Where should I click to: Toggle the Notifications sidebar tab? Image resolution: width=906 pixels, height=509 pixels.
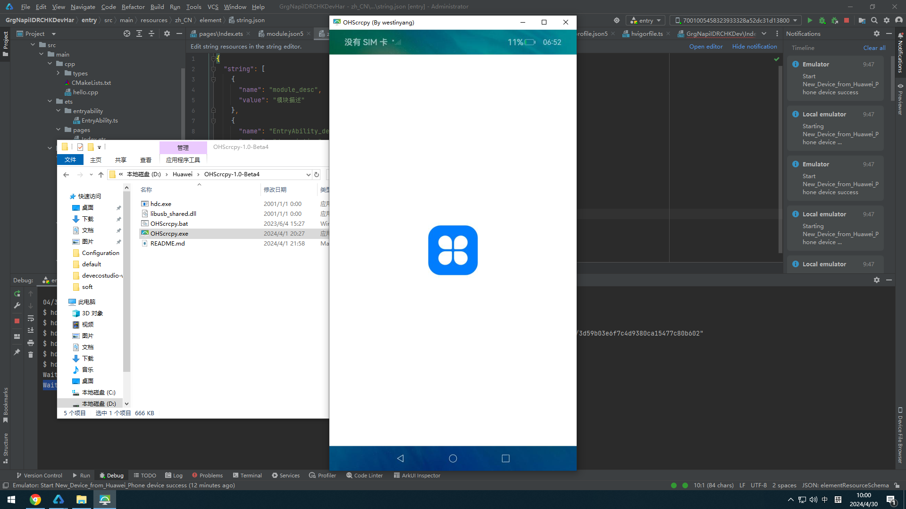click(900, 52)
